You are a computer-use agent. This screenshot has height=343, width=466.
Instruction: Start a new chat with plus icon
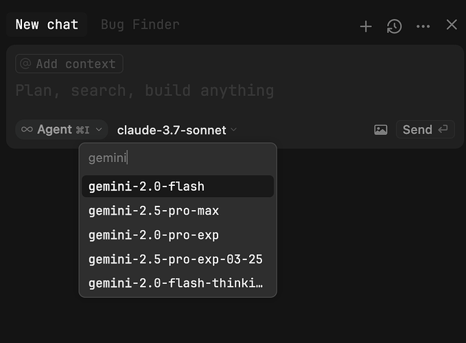[366, 26]
